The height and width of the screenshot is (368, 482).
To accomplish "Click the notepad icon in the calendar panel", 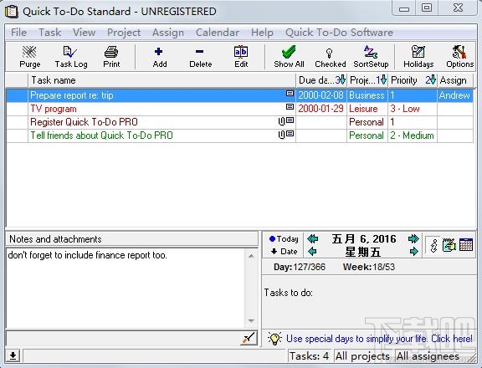I will (x=449, y=245).
